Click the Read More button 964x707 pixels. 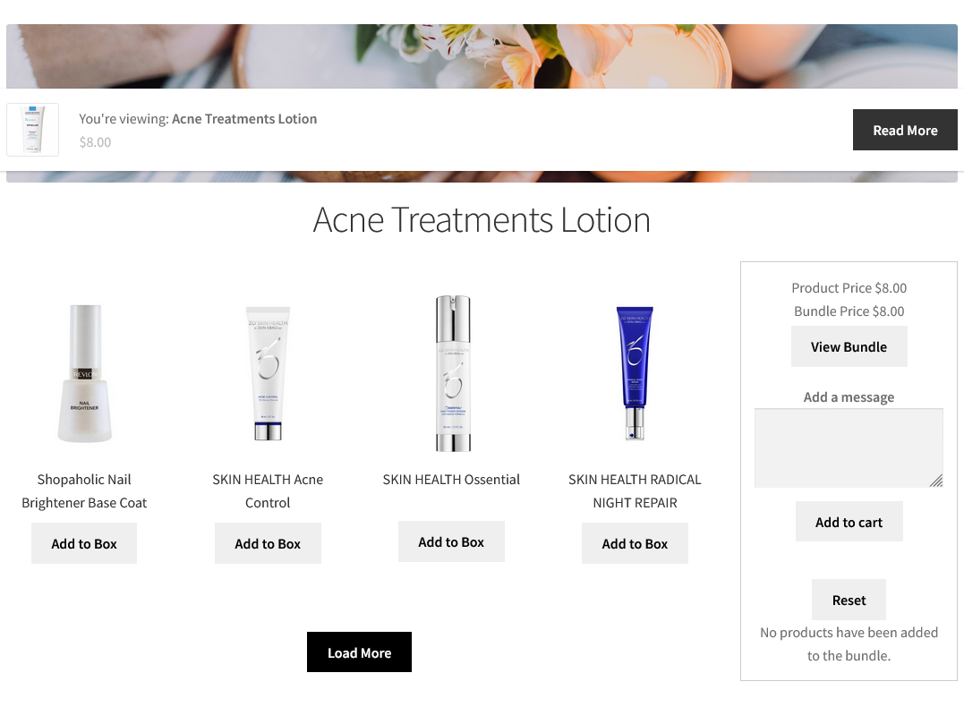(904, 130)
